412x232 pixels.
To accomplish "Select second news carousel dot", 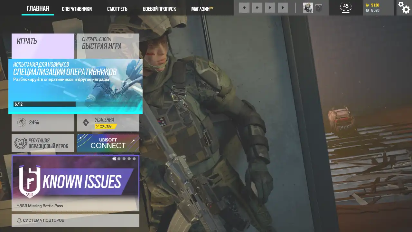I will point(119,159).
